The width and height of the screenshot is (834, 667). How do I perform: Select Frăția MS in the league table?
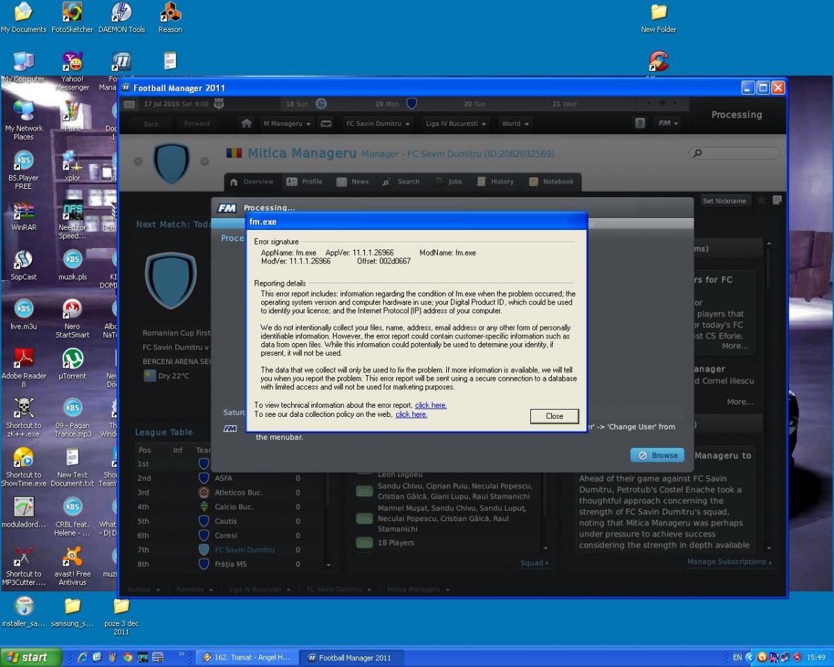pyautogui.click(x=231, y=564)
